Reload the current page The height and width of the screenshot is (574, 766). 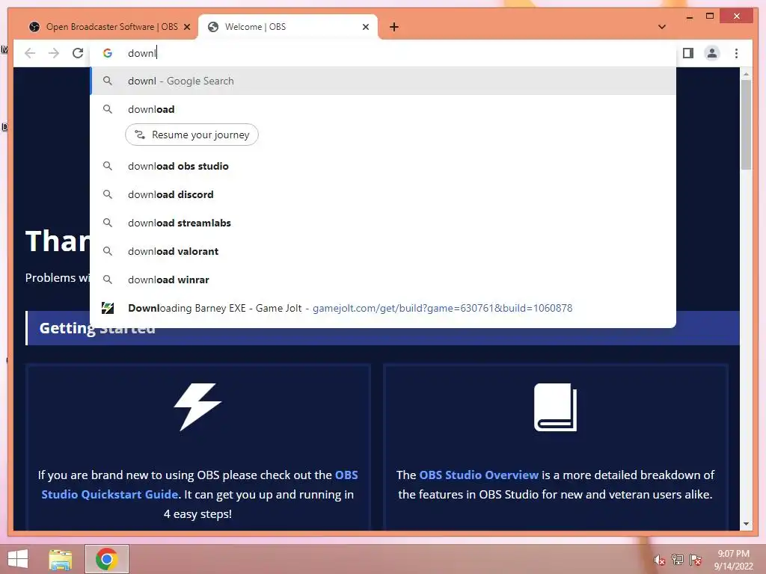click(78, 53)
